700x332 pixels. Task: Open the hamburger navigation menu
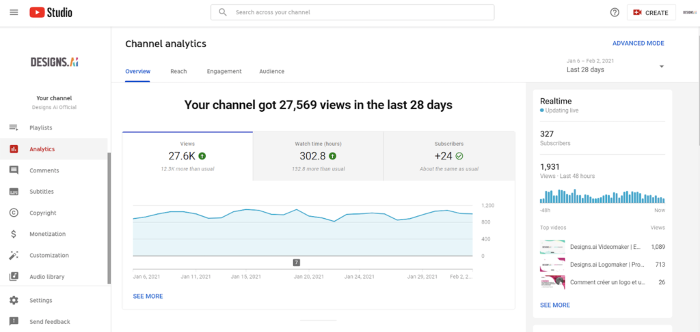14,12
